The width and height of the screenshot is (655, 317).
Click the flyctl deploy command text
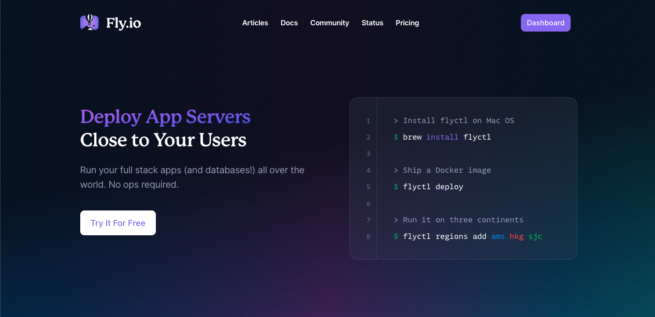tap(432, 187)
